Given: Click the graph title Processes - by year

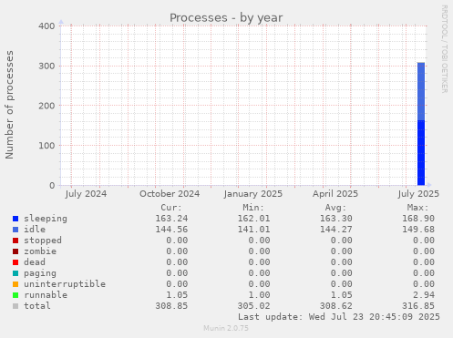Looking at the screenshot, I should [226, 18].
